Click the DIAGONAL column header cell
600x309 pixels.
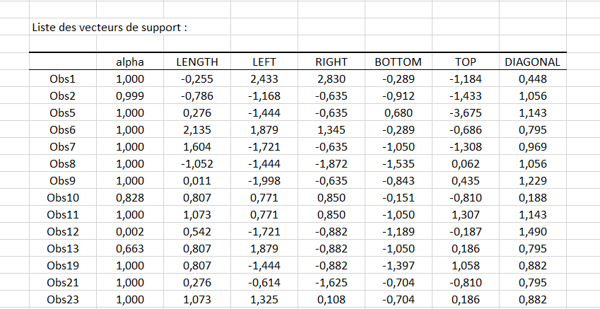(532, 62)
